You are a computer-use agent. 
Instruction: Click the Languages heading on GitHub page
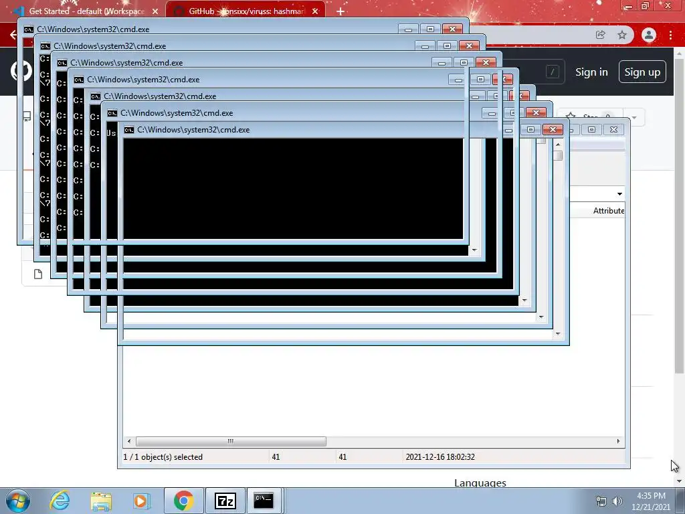(x=480, y=483)
